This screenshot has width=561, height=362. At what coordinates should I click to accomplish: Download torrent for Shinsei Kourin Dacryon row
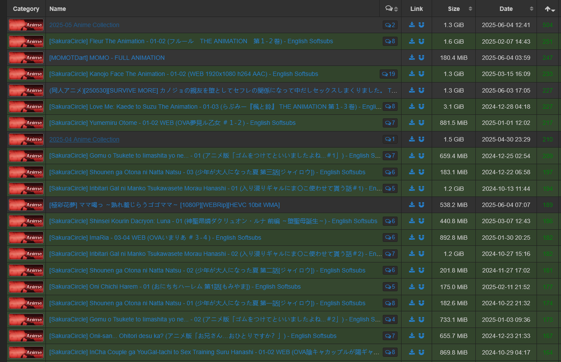point(412,221)
